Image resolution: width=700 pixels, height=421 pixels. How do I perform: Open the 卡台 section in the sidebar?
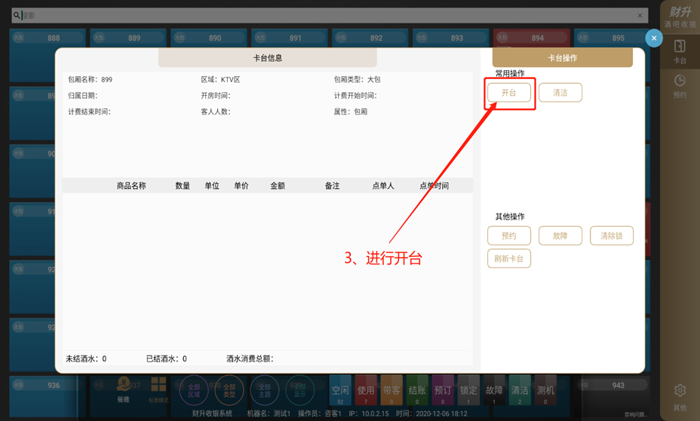[x=680, y=51]
